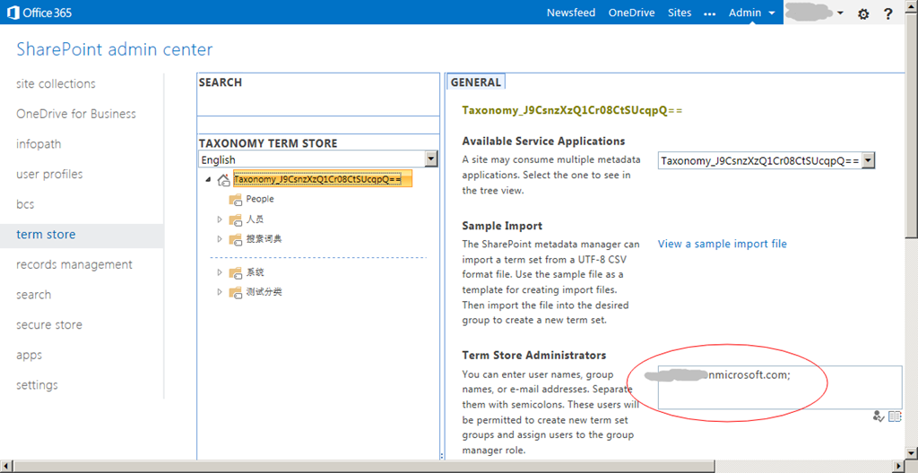Click the TAXONOMY TERM STORE label
Viewport: 918px width, 473px height.
(268, 143)
